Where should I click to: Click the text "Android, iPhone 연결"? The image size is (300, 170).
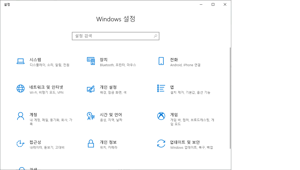click(185, 65)
